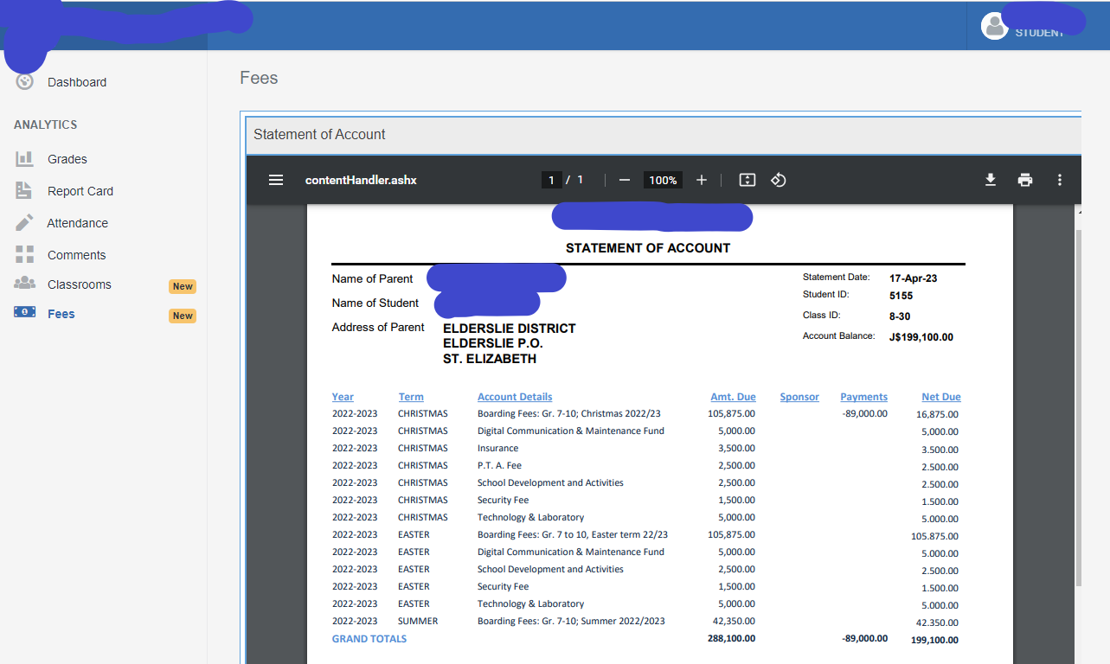The height and width of the screenshot is (664, 1110).
Task: Click the Year column header
Action: pyautogui.click(x=343, y=397)
